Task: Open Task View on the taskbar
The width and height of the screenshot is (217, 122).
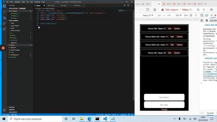Action: [74, 119]
